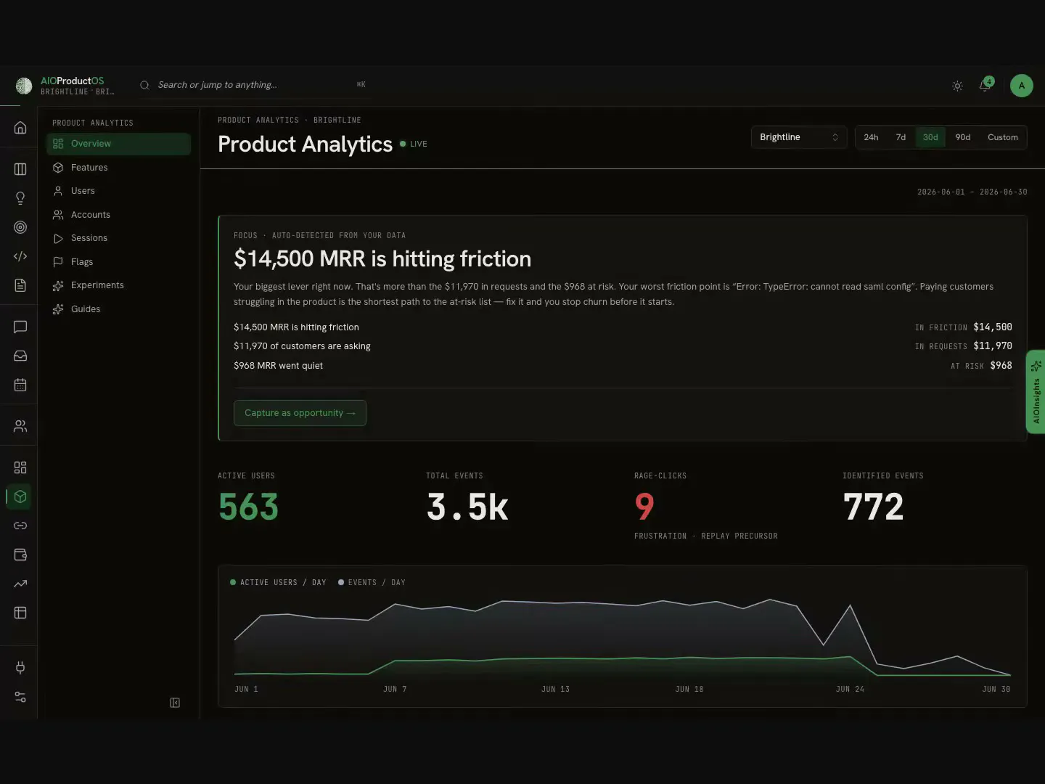Screen dimensions: 1045x784
Task: Expand the Brightline workspace dropdown
Action: tap(799, 137)
